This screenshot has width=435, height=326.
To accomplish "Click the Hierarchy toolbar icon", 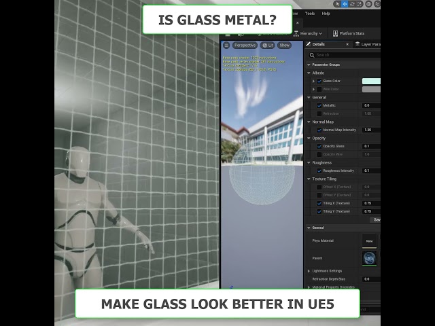I will click(296, 33).
